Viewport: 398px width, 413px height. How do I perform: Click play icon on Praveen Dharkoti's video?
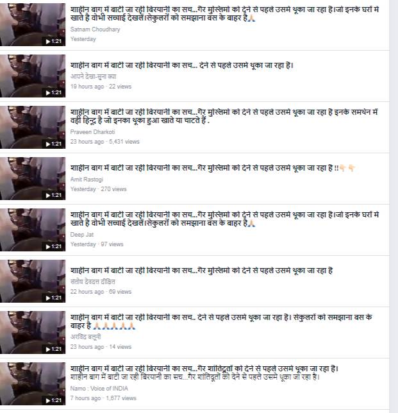tap(48, 144)
